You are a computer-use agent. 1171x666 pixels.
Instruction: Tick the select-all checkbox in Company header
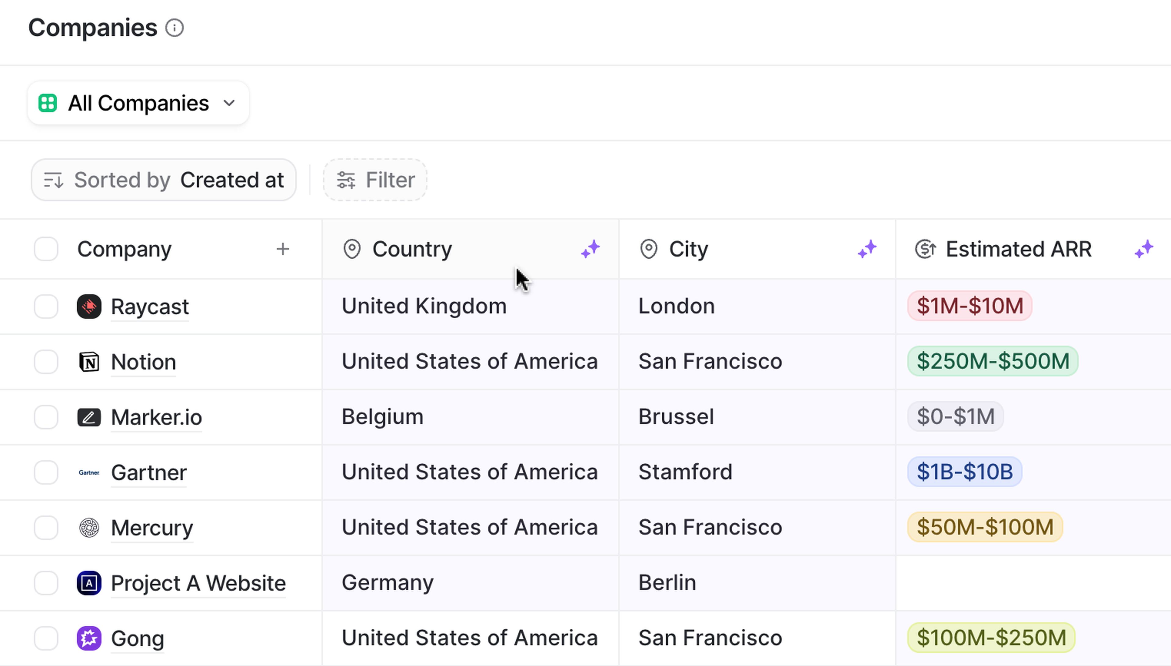46,249
